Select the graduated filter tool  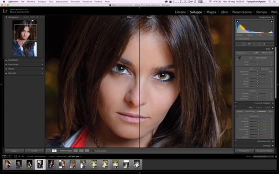coord(254,44)
